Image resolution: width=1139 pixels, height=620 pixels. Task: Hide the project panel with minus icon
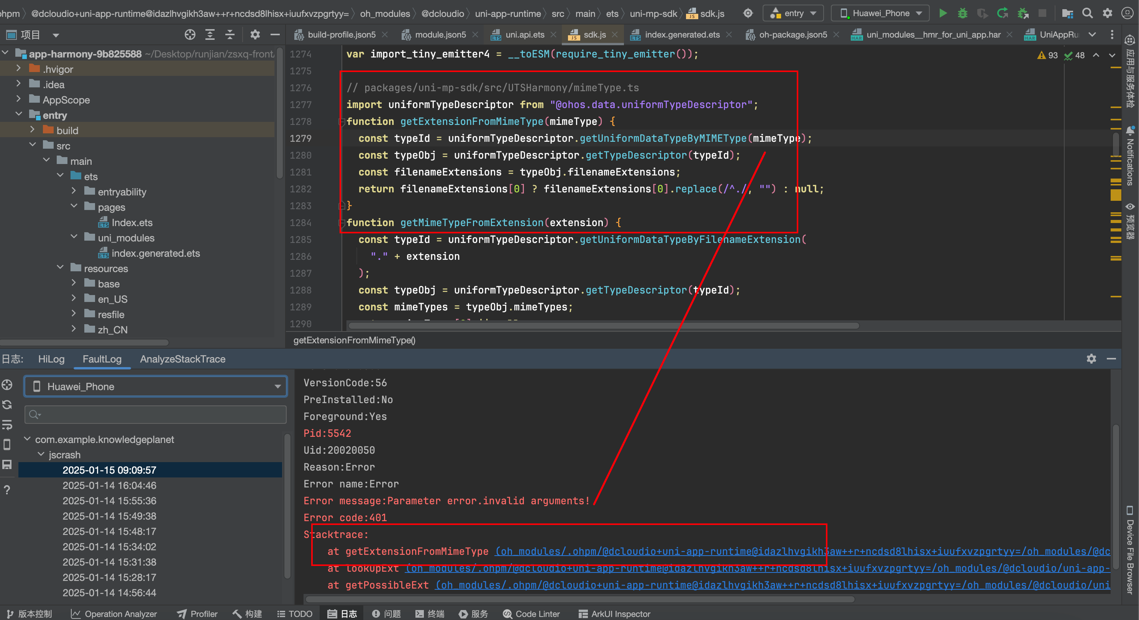275,34
